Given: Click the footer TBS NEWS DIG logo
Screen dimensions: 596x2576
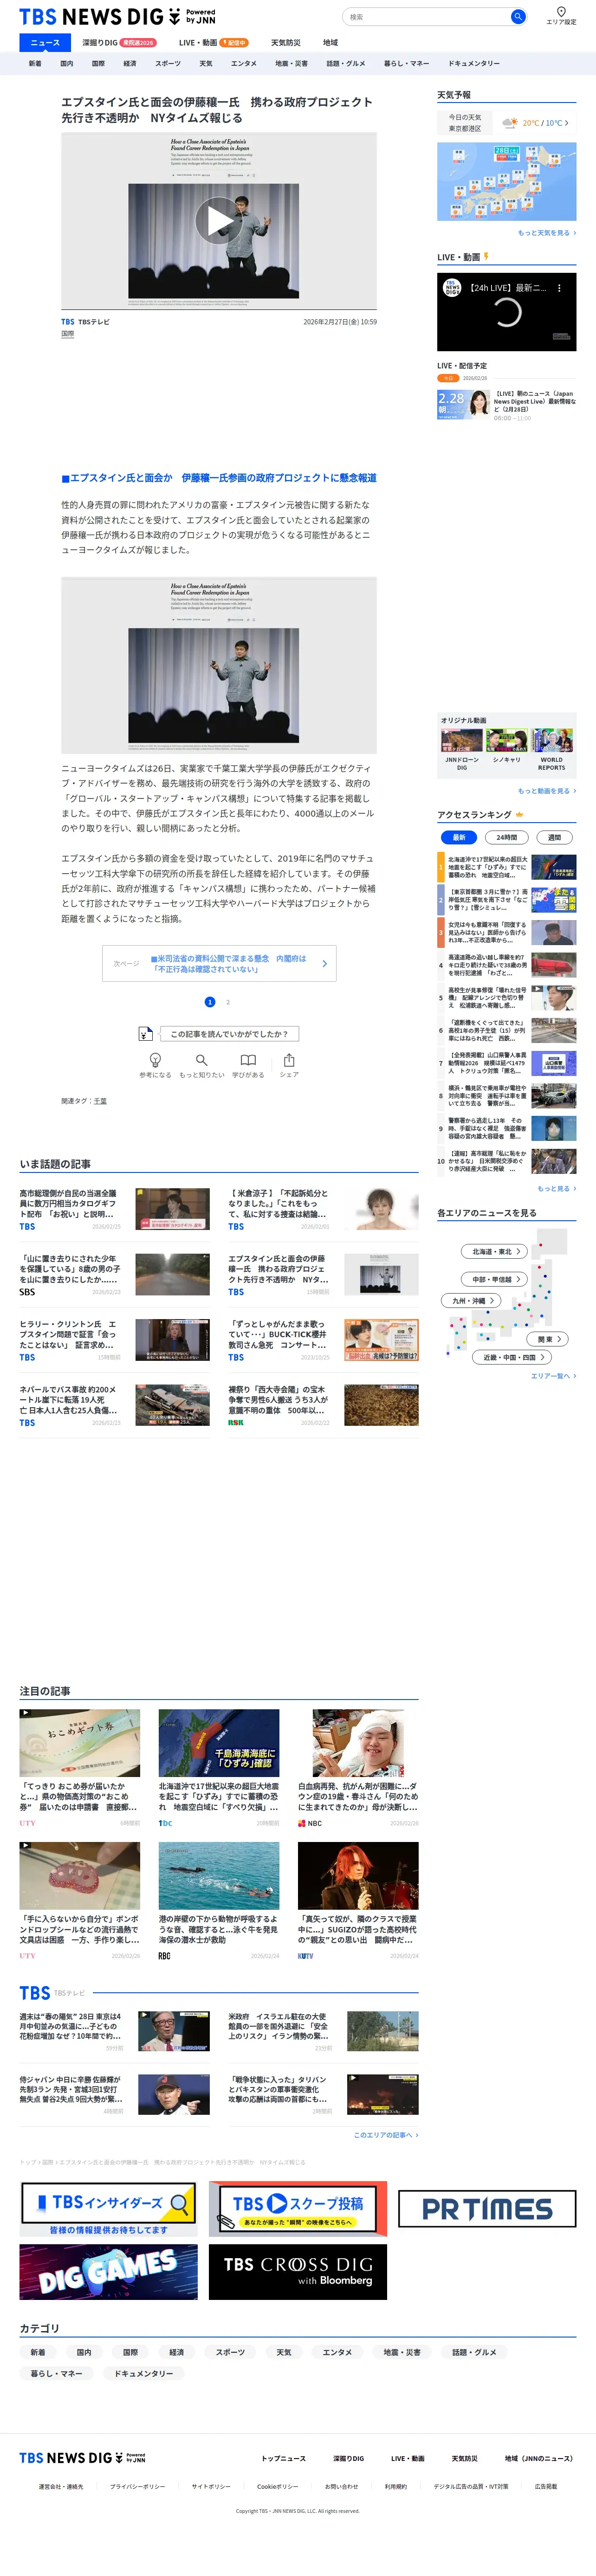Looking at the screenshot, I should (x=82, y=2457).
